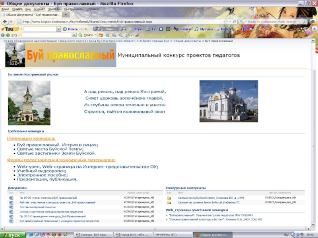Bookmark the page with the star icon
The image size is (318, 238).
tap(226, 21)
